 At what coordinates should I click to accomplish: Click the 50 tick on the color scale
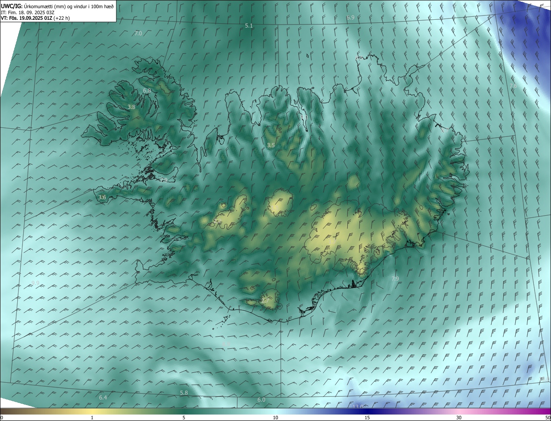click(548, 418)
